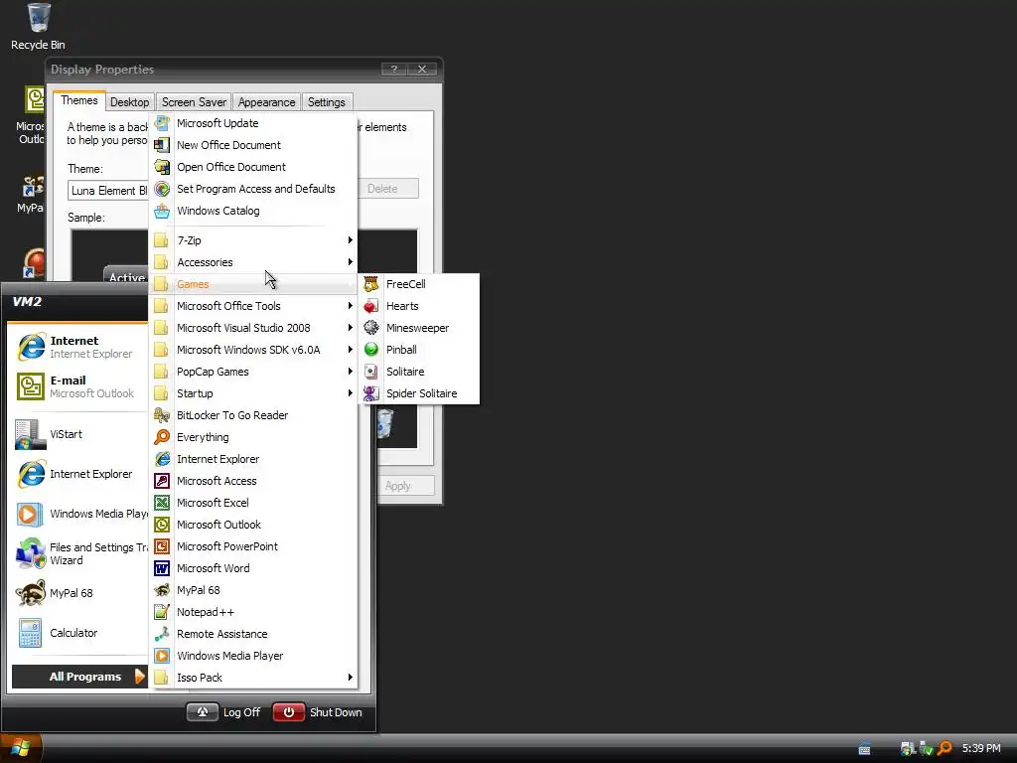Start Minesweeper from Games list
Viewport: 1017px width, 763px height.
418,328
